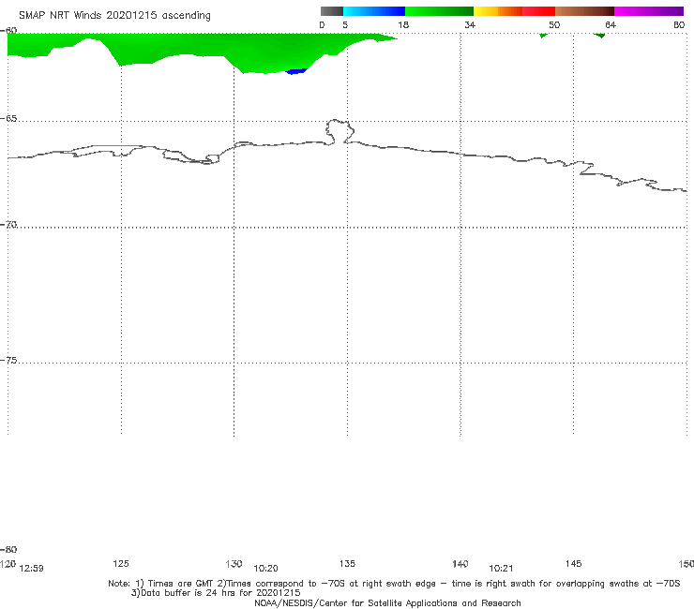This screenshot has height=609, width=694.
Task: Click the magenta-purple segment of the color bar
Action: [x=649, y=11]
